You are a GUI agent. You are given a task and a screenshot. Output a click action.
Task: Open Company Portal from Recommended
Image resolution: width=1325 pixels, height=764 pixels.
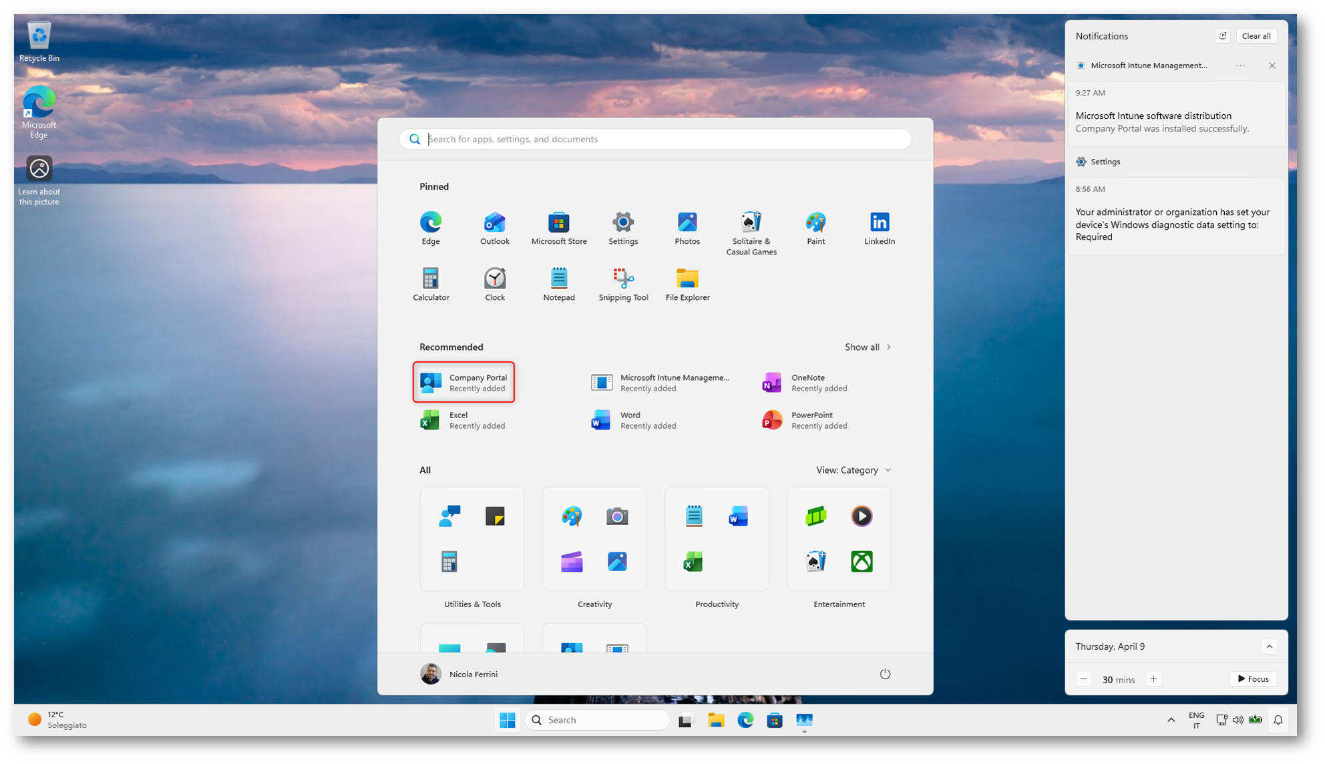click(463, 382)
